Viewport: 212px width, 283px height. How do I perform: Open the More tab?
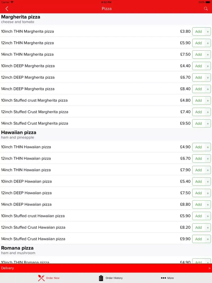point(167,278)
